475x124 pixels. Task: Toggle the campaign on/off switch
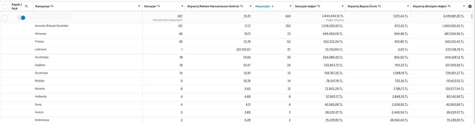click(22, 18)
